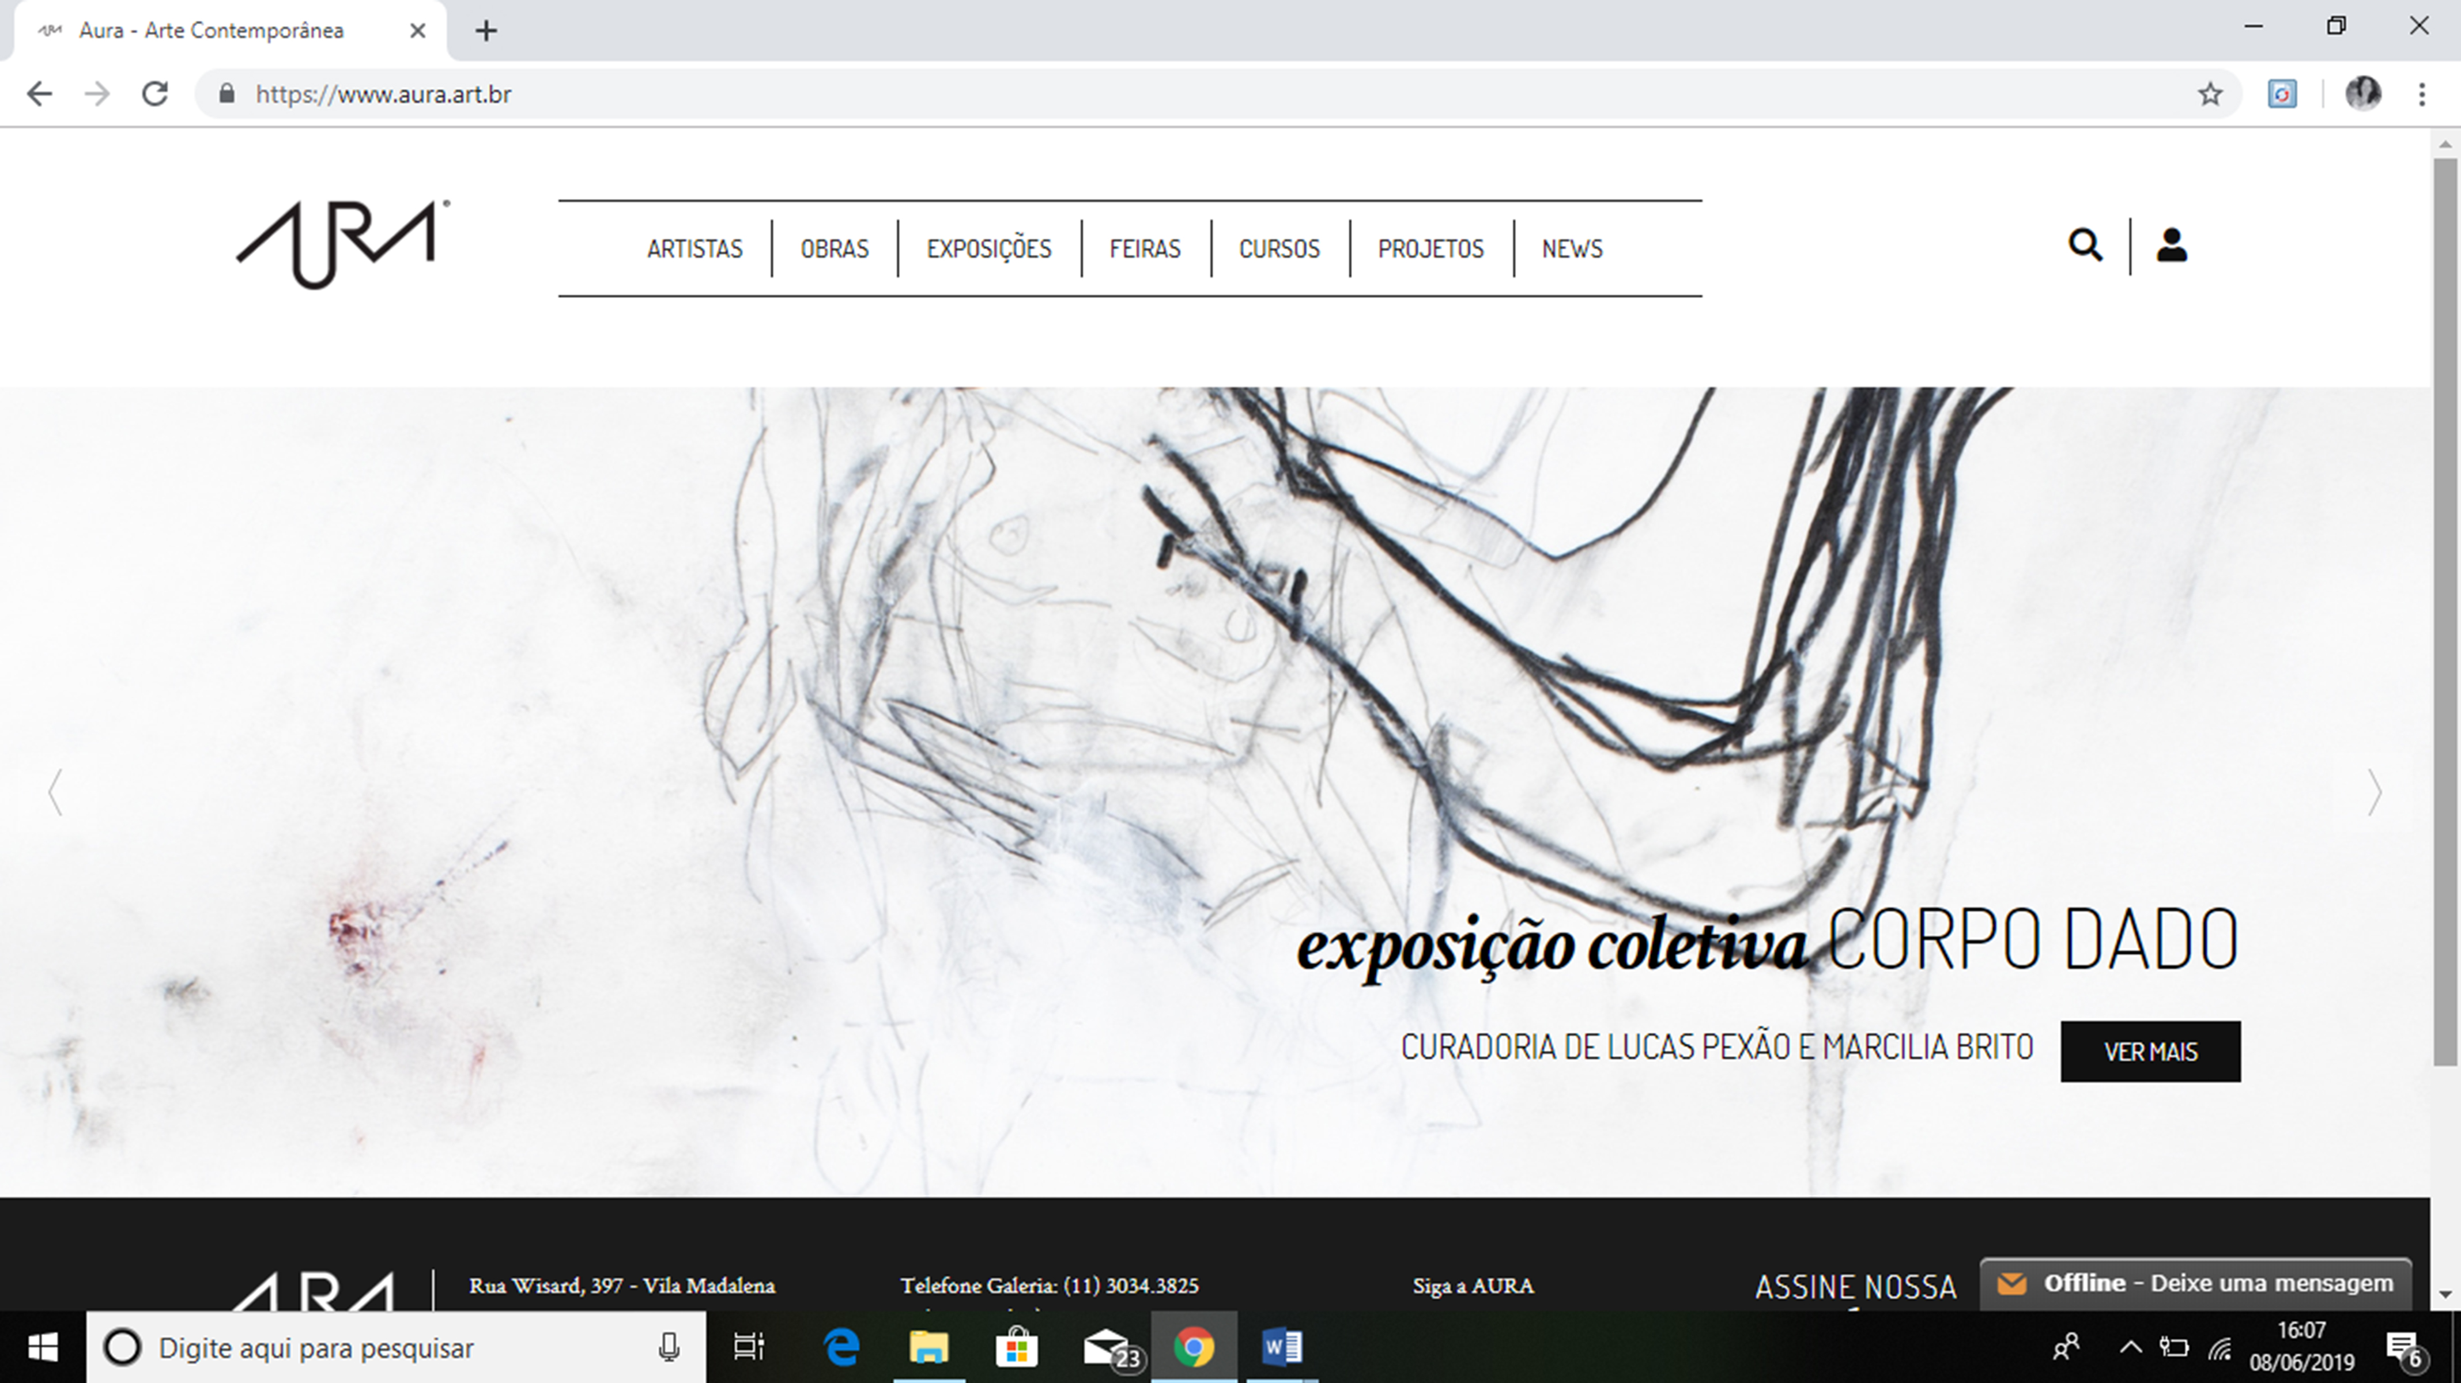This screenshot has height=1383, width=2461.
Task: Click the VER MAIS button
Action: coord(2150,1052)
